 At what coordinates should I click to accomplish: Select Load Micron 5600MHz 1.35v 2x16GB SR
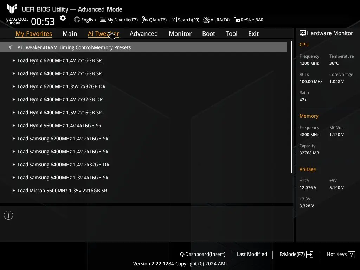(62, 191)
